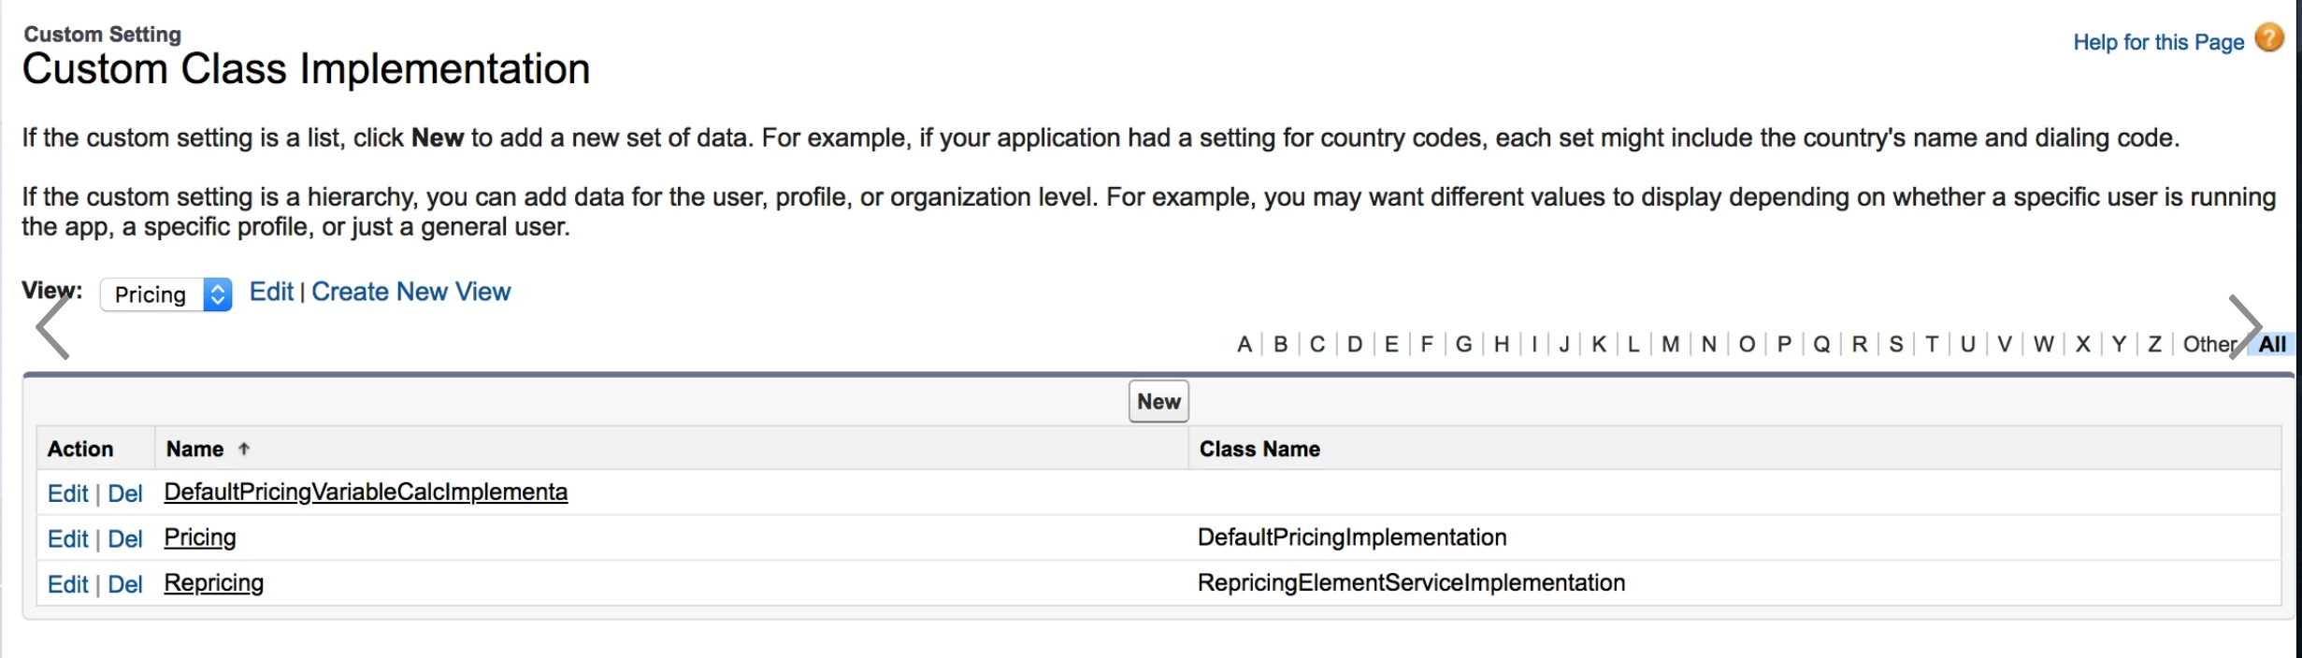Open Help for this Page link
The height and width of the screenshot is (658, 2302).
(x=2158, y=42)
